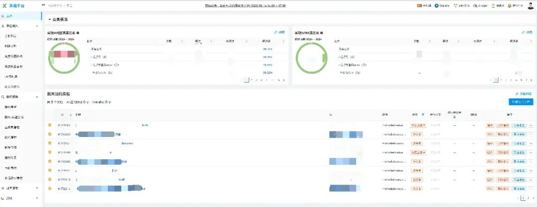Unstar the last followed experiment row
Image resolution: width=537 pixels, height=207 pixels.
pyautogui.click(x=50, y=188)
